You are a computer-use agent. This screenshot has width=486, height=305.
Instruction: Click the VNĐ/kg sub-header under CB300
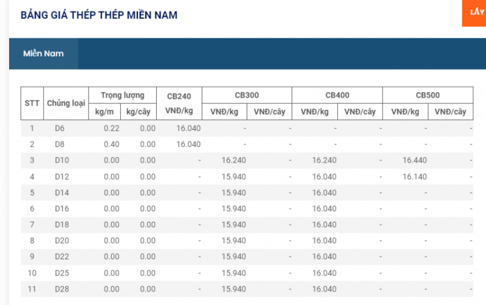coord(224,112)
